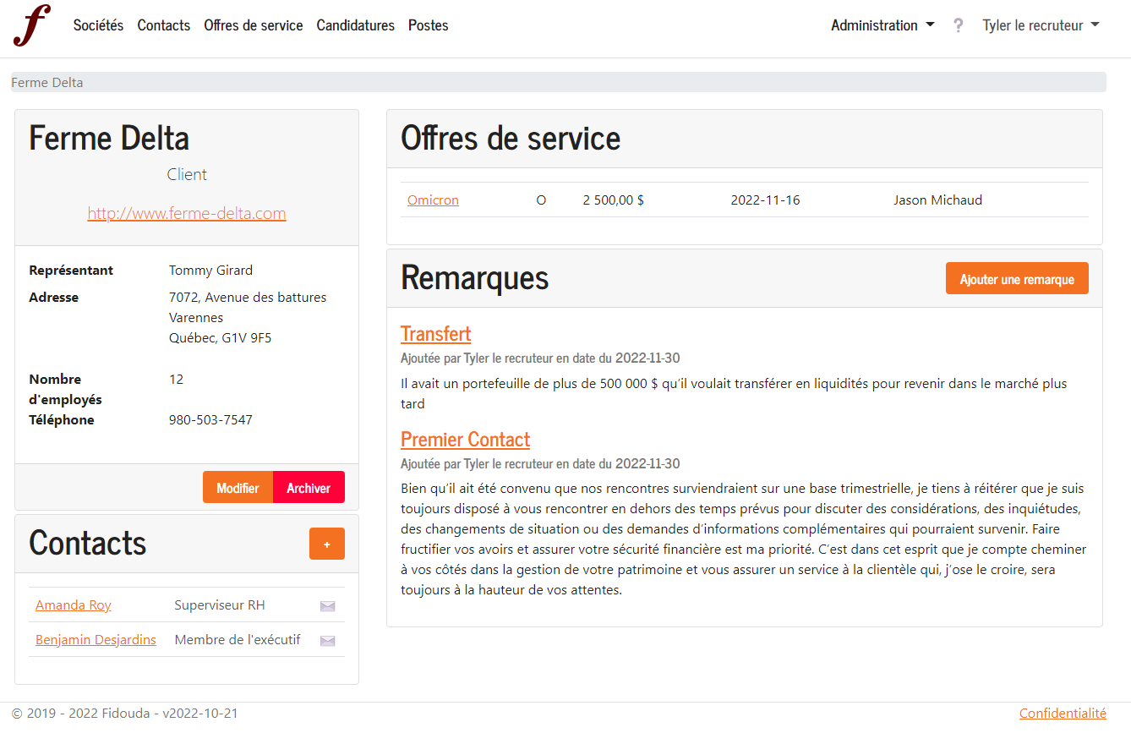Navigate to Offres de service
Screen dimensions: 1131x744
(x=254, y=25)
